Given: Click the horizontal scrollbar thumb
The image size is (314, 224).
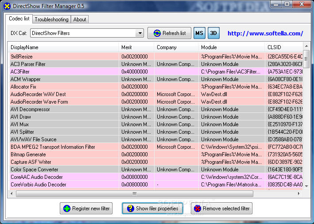Looking at the screenshot, I should tap(135, 193).
